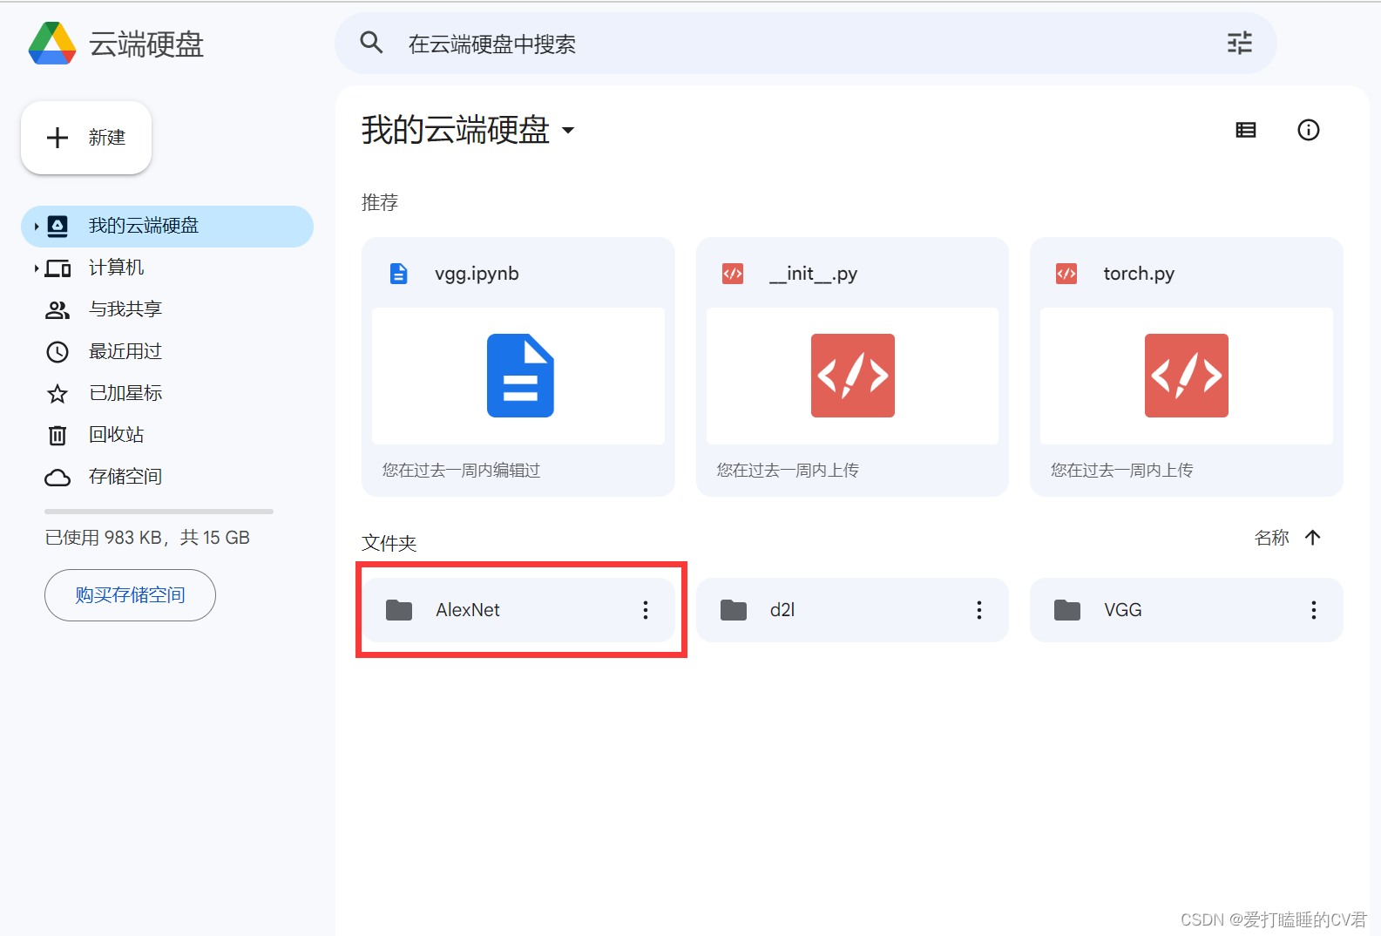This screenshot has width=1381, height=936.
Task: Open advanced search filter options icon
Action: (x=1239, y=43)
